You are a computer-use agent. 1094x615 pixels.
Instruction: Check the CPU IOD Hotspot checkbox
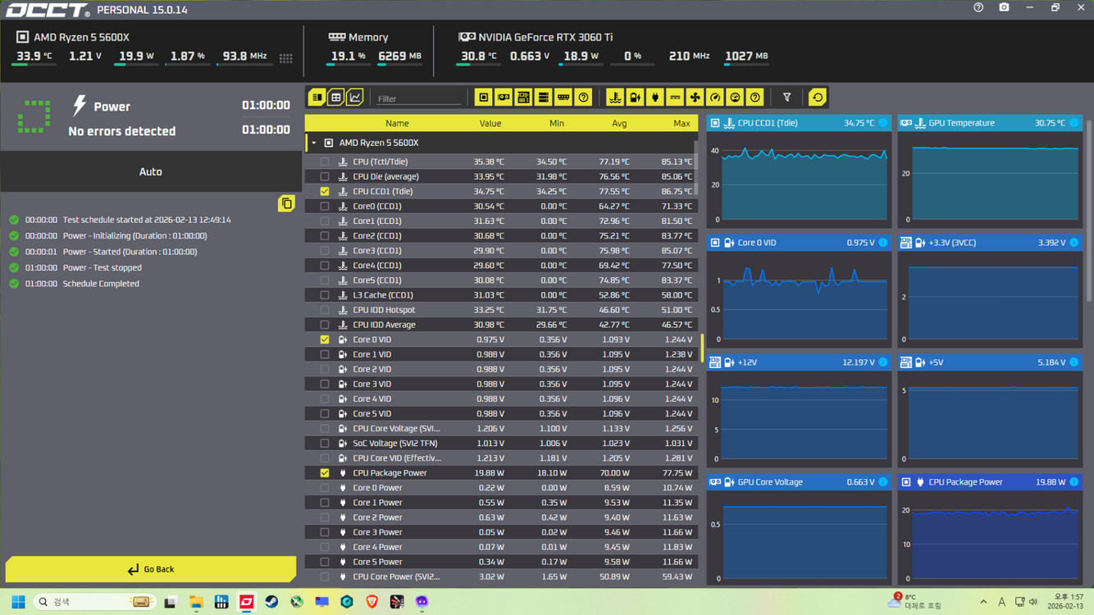click(x=325, y=311)
